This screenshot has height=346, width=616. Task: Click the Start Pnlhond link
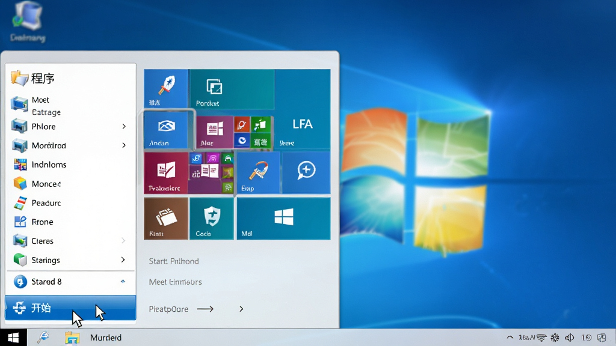pyautogui.click(x=174, y=261)
